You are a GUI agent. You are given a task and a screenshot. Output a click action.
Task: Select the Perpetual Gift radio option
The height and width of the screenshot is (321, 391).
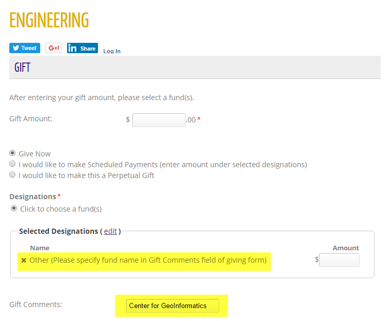(x=12, y=174)
